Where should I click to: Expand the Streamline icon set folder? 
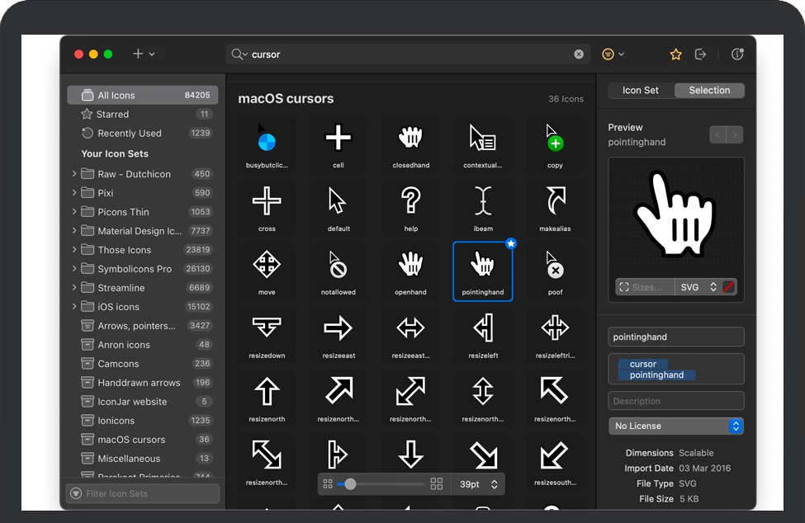pyautogui.click(x=74, y=288)
